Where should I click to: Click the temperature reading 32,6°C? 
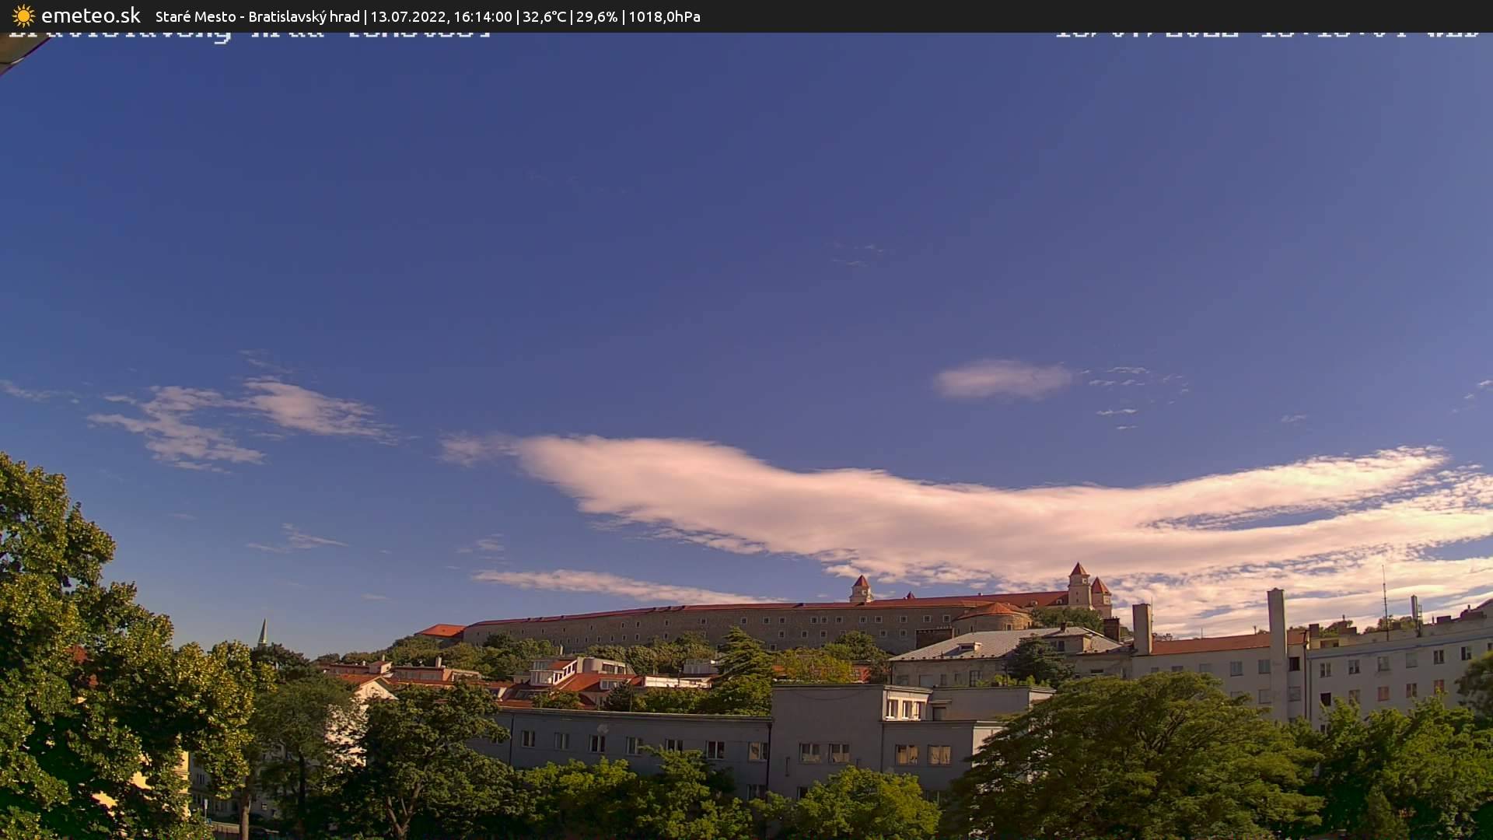point(544,16)
